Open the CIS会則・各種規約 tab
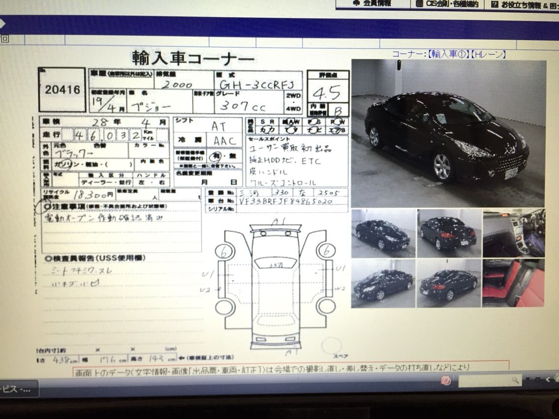The image size is (559, 419). point(448,4)
